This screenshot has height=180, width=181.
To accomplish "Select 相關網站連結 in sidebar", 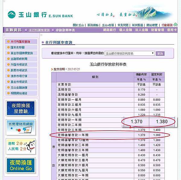I will 21,93.
